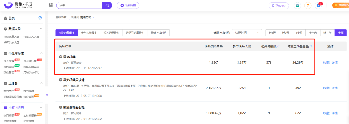Choose the 1个月 time range
This screenshot has width=349, height=124.
click(x=299, y=33)
